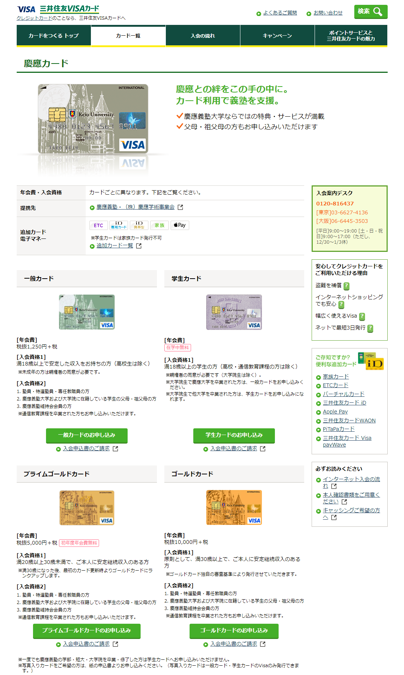Open the 入会の流れ tab

click(x=203, y=36)
